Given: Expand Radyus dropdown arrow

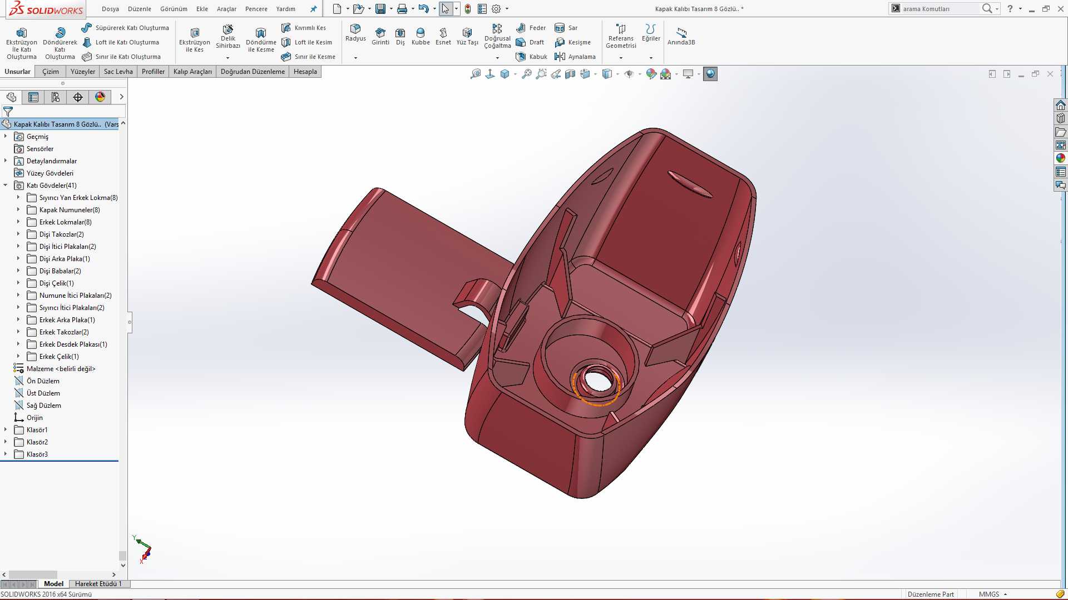Looking at the screenshot, I should click(355, 58).
